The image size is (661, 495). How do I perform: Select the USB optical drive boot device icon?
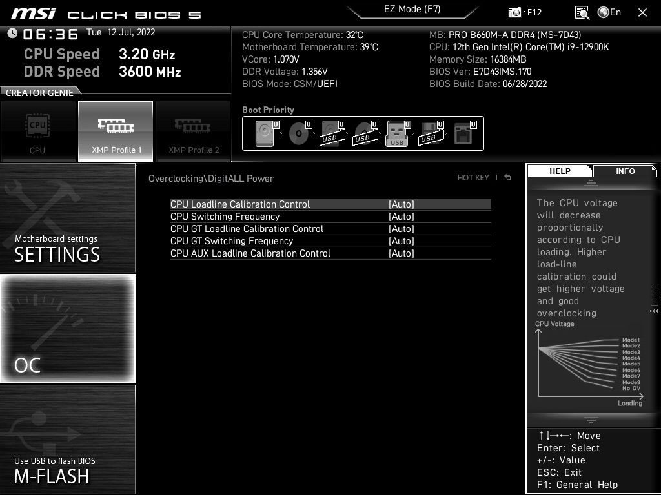(x=365, y=133)
